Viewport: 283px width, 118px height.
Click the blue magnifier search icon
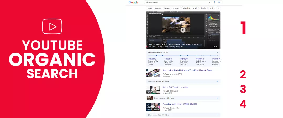coord(219,2)
